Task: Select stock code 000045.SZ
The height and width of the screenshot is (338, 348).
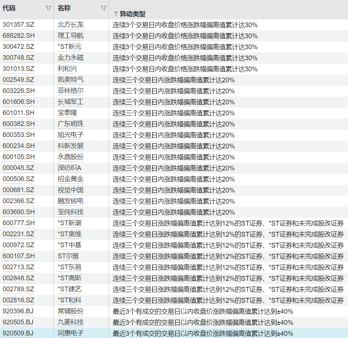Action: click(x=18, y=168)
